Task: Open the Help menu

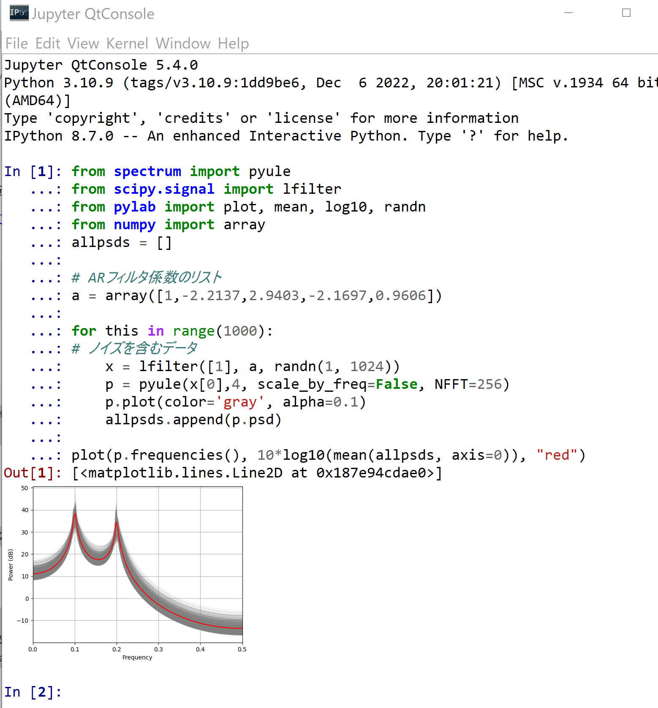Action: (x=234, y=43)
